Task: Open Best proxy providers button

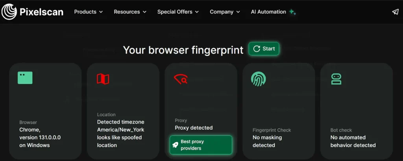Action: [x=201, y=145]
